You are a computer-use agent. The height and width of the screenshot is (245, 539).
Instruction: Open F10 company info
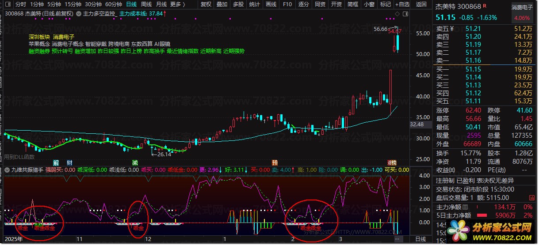tap(287, 4)
